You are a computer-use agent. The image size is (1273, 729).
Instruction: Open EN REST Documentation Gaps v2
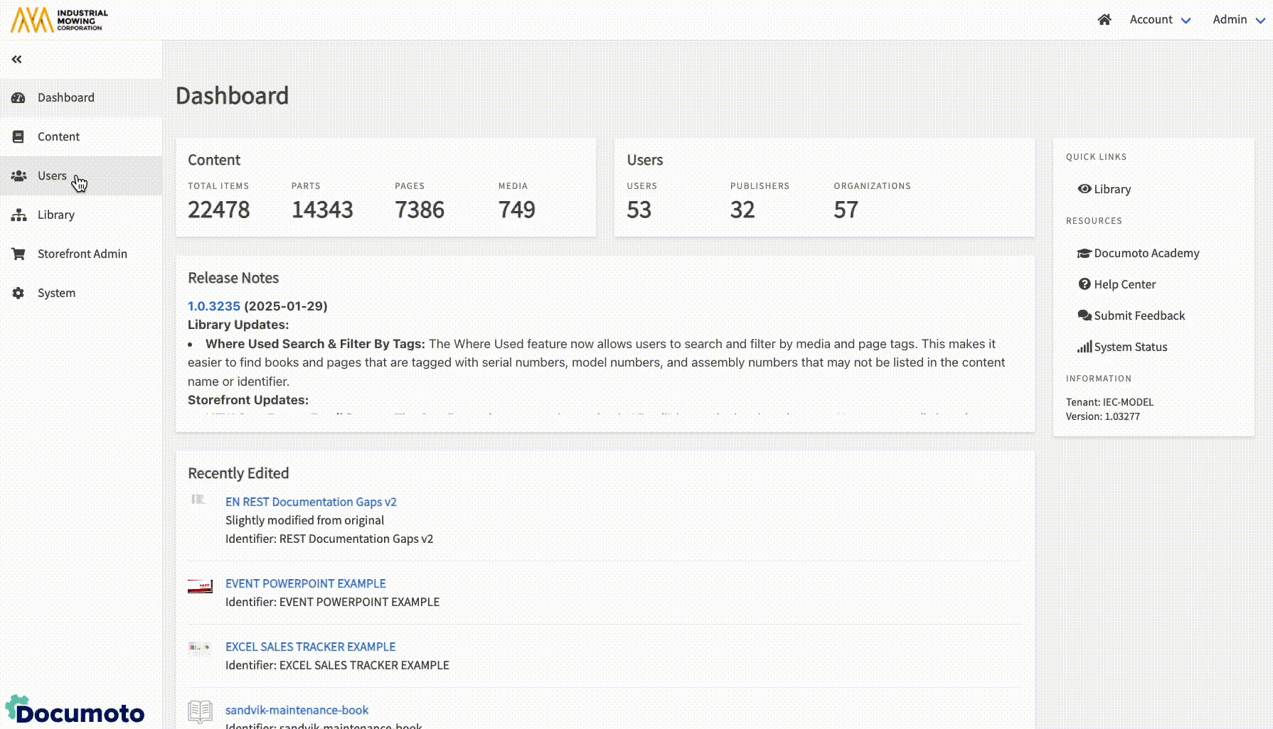311,502
